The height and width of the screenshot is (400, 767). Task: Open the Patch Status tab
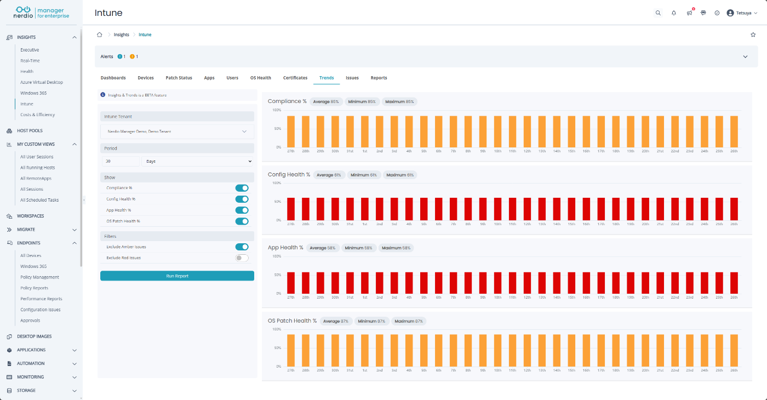click(x=179, y=78)
